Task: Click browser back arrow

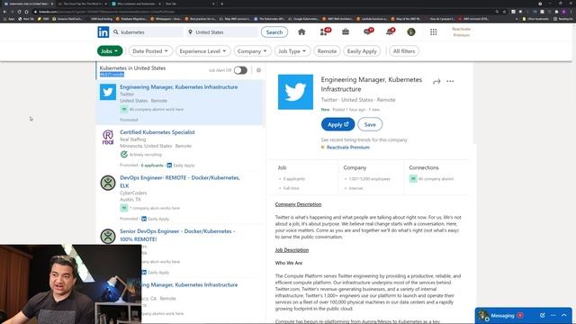Action: tap(4, 12)
